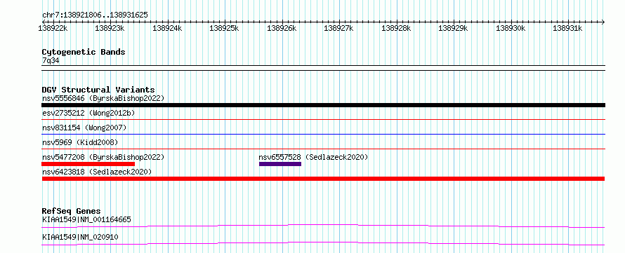
Task: Click the 138927k ruler tick label
Action: point(338,28)
